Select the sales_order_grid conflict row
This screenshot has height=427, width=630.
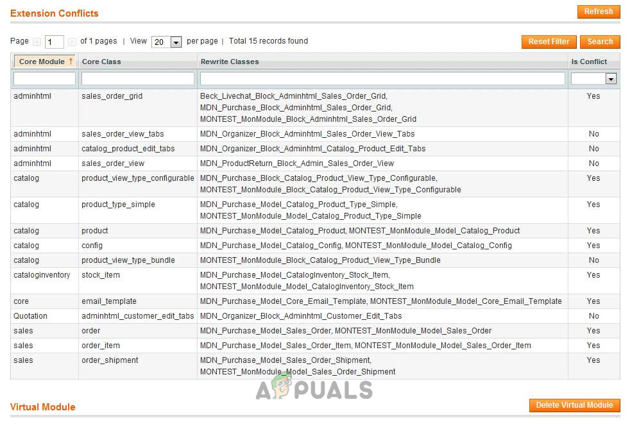289,106
